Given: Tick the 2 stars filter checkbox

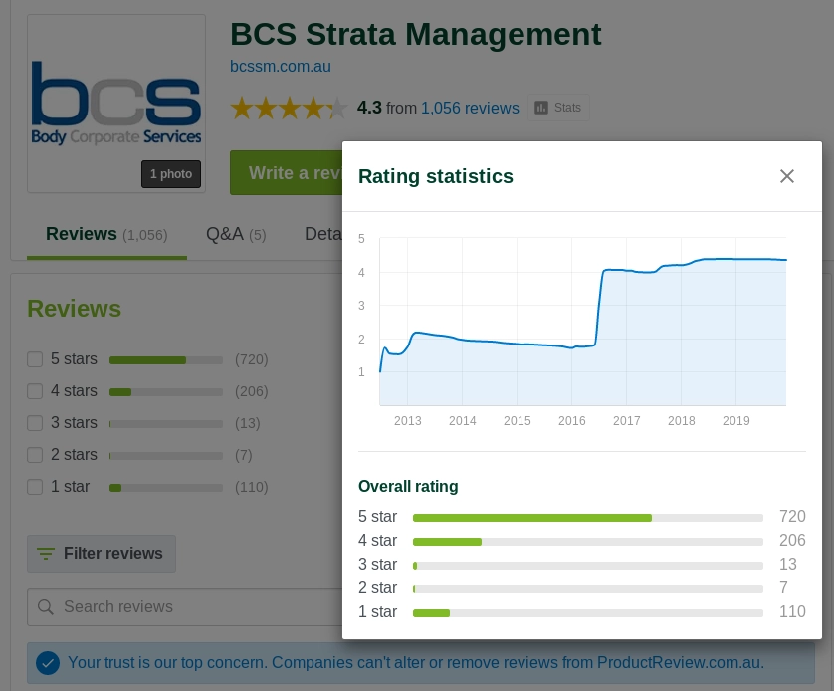Looking at the screenshot, I should point(35,455).
